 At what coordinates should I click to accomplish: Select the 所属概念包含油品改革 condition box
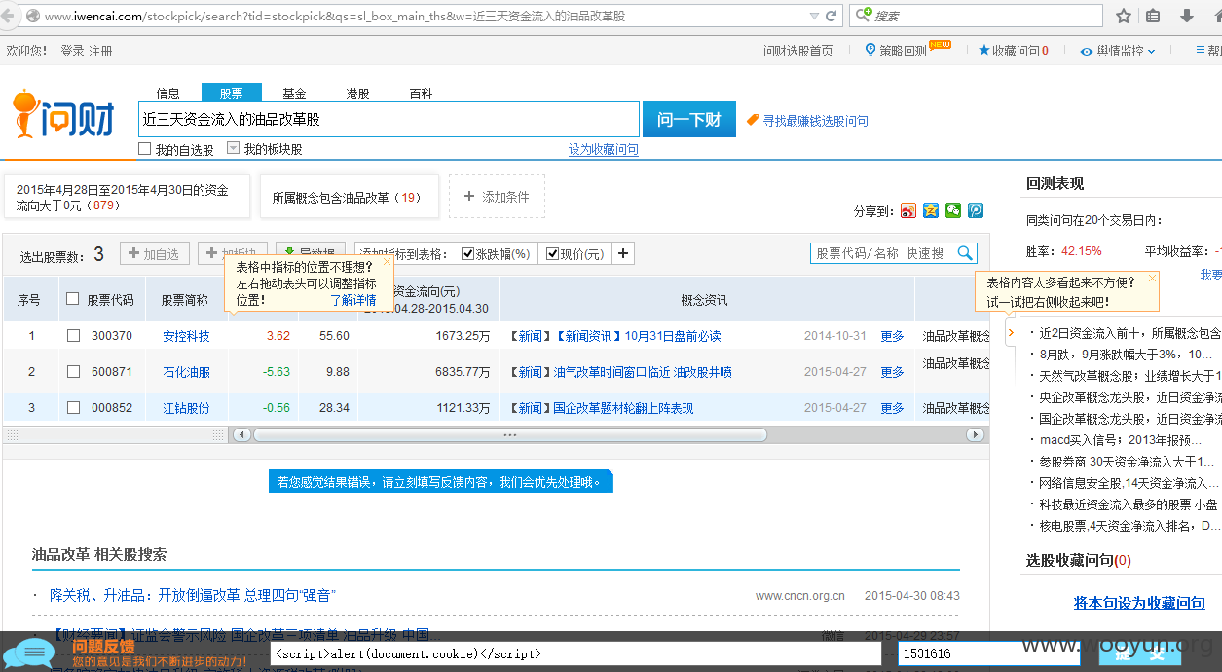tap(349, 197)
